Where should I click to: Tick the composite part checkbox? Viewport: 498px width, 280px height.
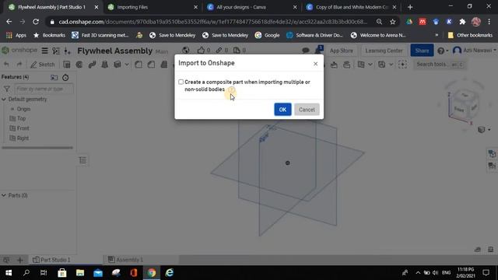click(x=181, y=82)
